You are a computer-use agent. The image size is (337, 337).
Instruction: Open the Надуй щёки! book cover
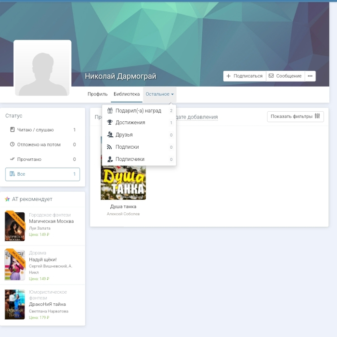(x=14, y=265)
